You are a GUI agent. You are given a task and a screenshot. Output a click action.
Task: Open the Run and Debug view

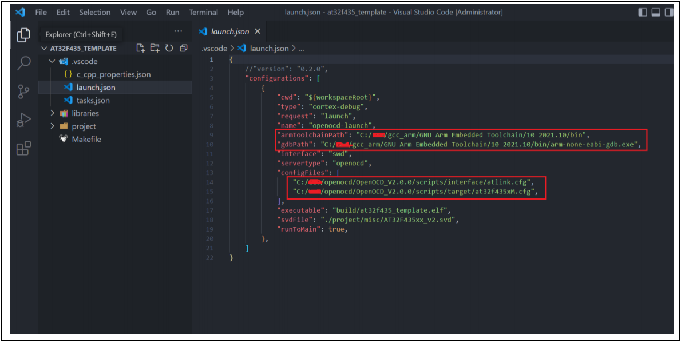23,120
